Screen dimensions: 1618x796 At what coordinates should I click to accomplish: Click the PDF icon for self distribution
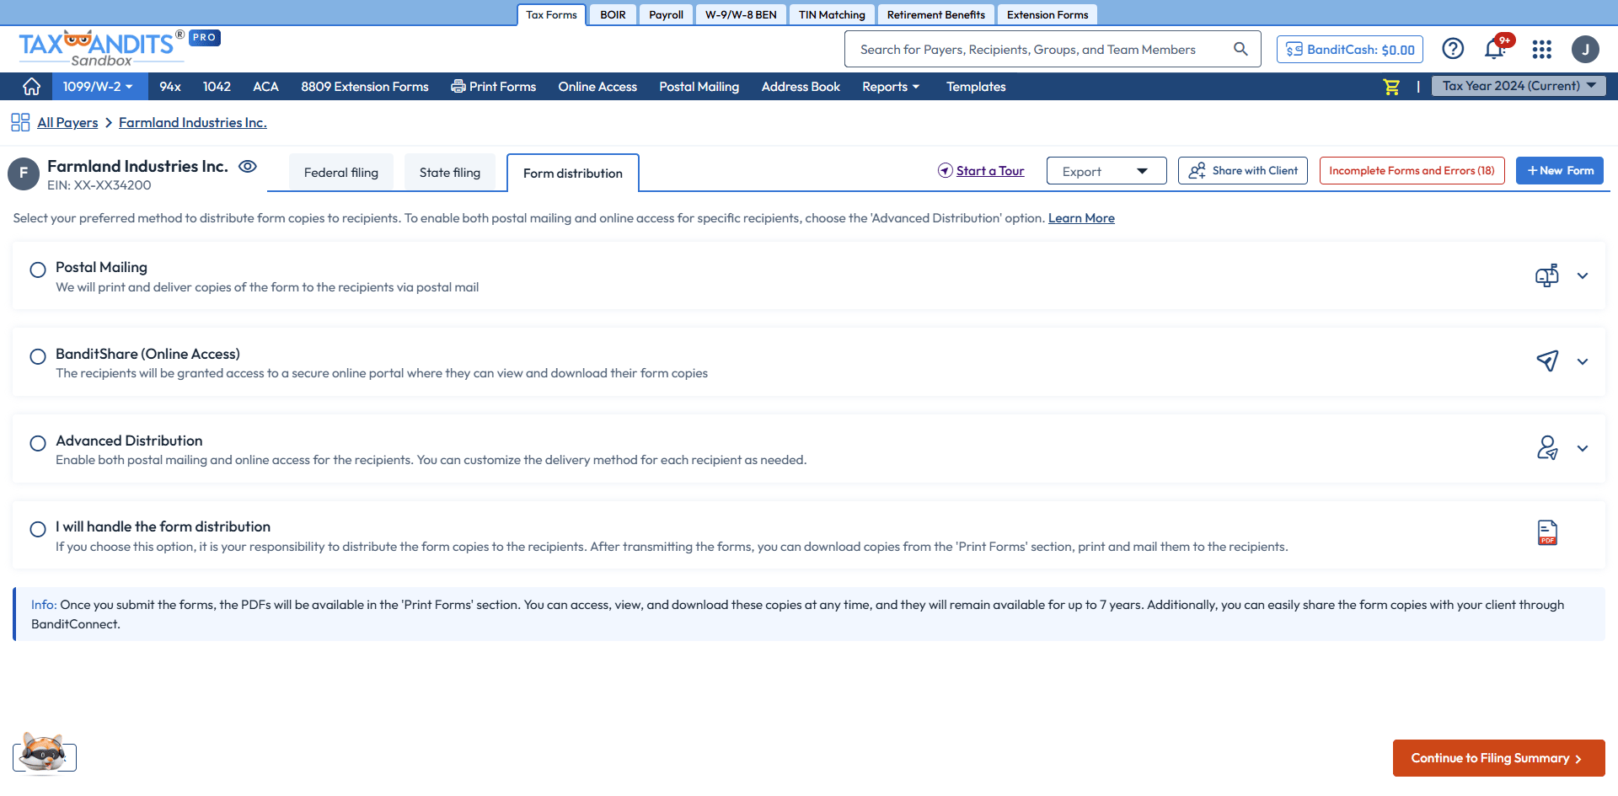1547,532
